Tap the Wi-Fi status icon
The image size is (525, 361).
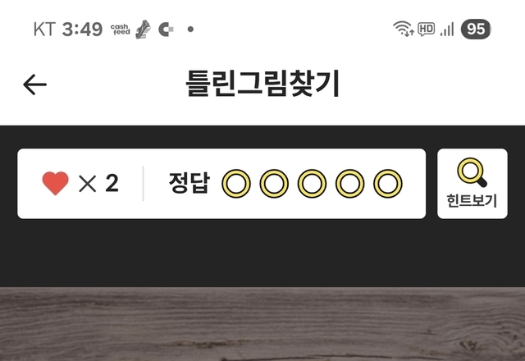click(404, 29)
